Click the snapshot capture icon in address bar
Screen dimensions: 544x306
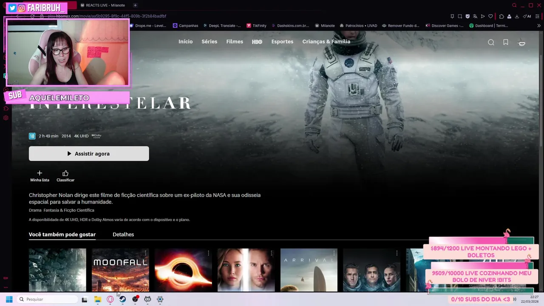point(460,16)
